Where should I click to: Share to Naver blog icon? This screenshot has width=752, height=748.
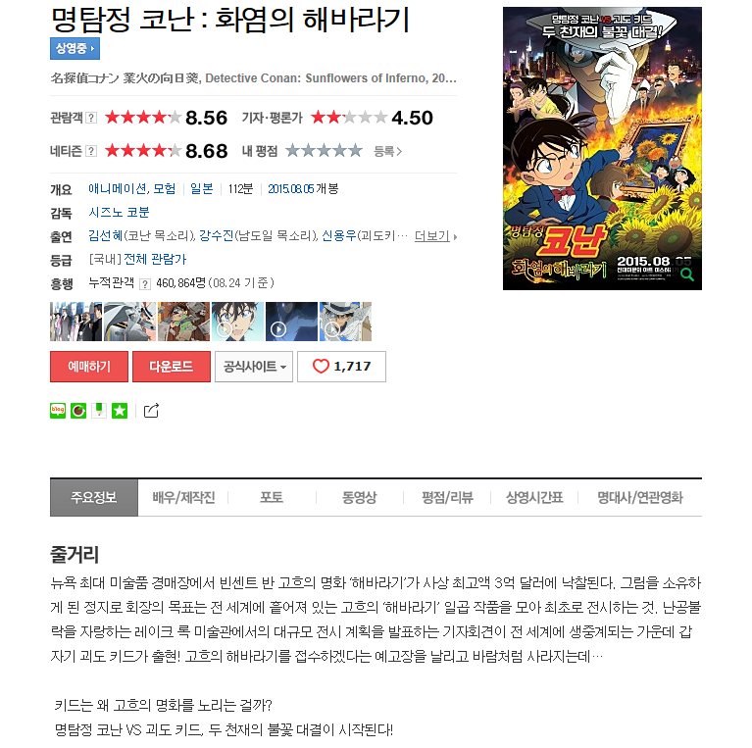tap(58, 411)
